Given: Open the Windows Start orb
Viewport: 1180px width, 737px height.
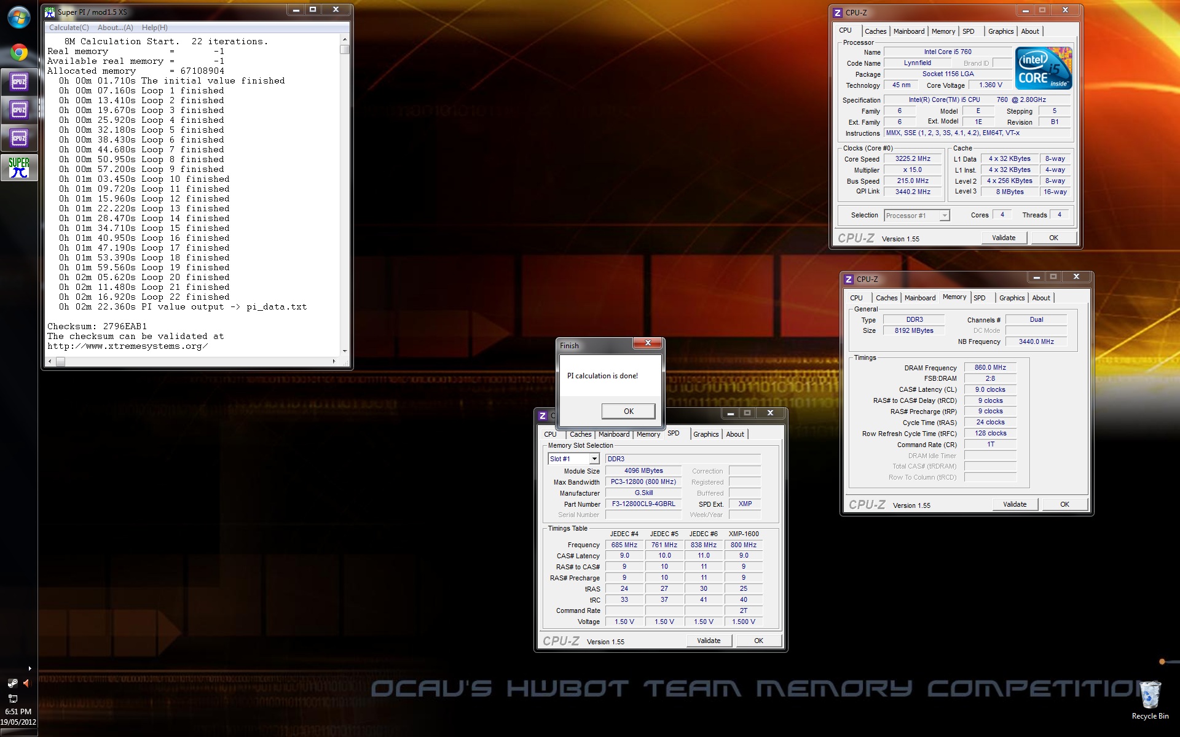Looking at the screenshot, I should 18,17.
